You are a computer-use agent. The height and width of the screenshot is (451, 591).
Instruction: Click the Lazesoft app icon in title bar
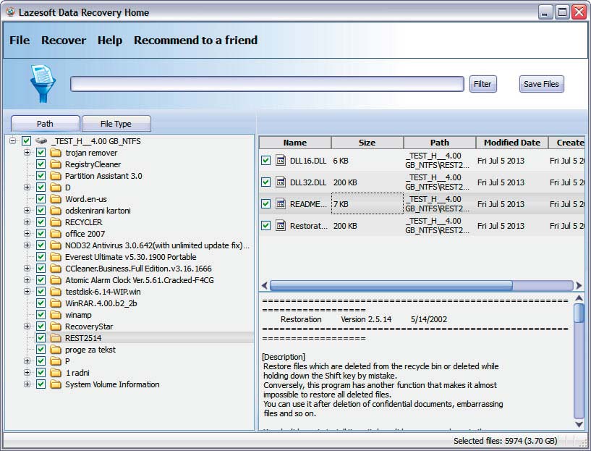[x=10, y=12]
